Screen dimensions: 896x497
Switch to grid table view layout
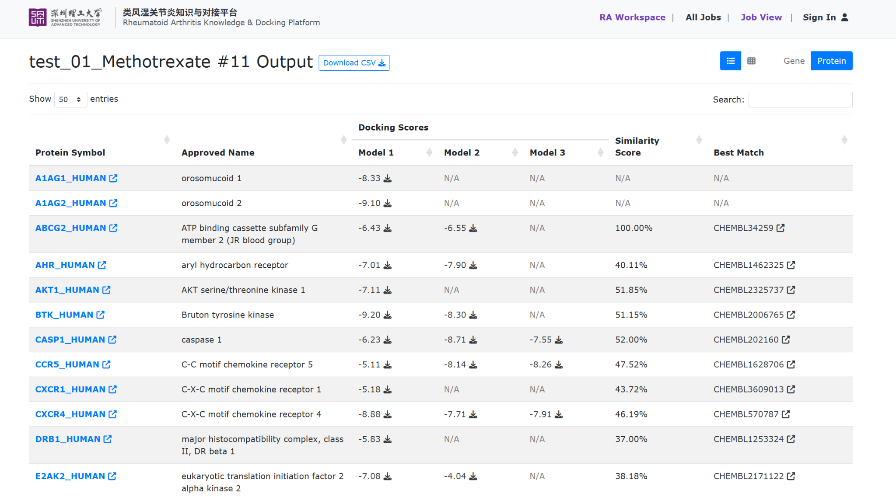pyautogui.click(x=752, y=61)
